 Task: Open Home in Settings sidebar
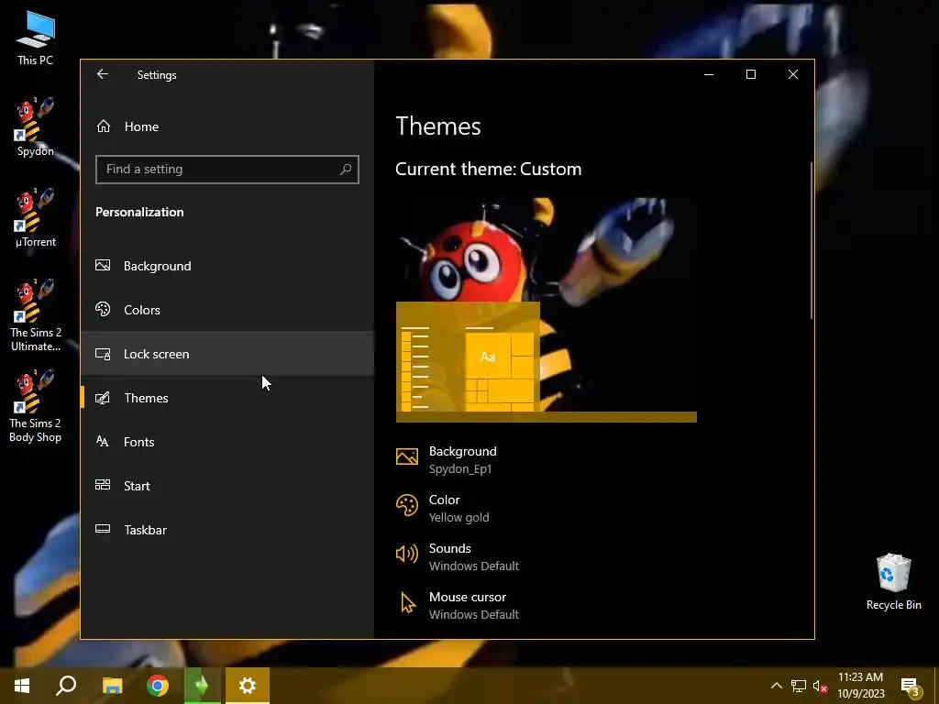click(227, 126)
